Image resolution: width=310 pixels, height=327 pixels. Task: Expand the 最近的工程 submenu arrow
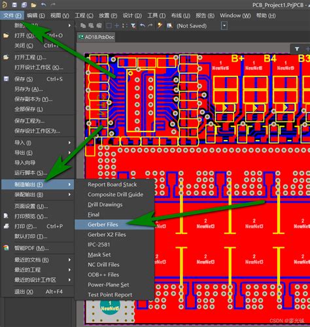click(x=69, y=269)
